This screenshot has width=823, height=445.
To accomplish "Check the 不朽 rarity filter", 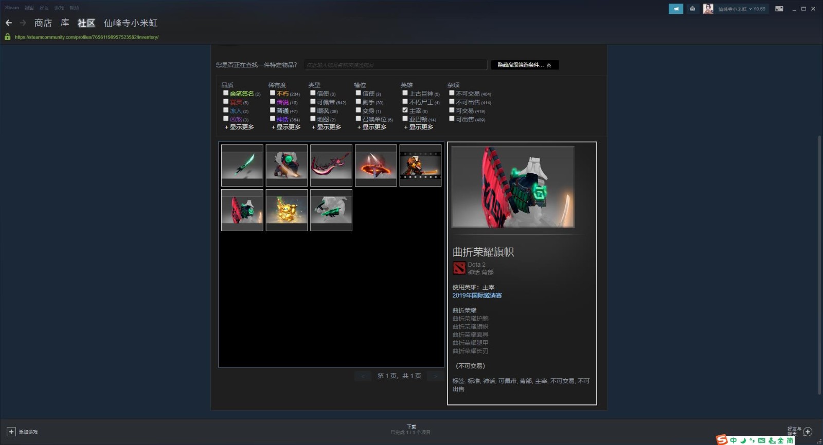I will (273, 93).
